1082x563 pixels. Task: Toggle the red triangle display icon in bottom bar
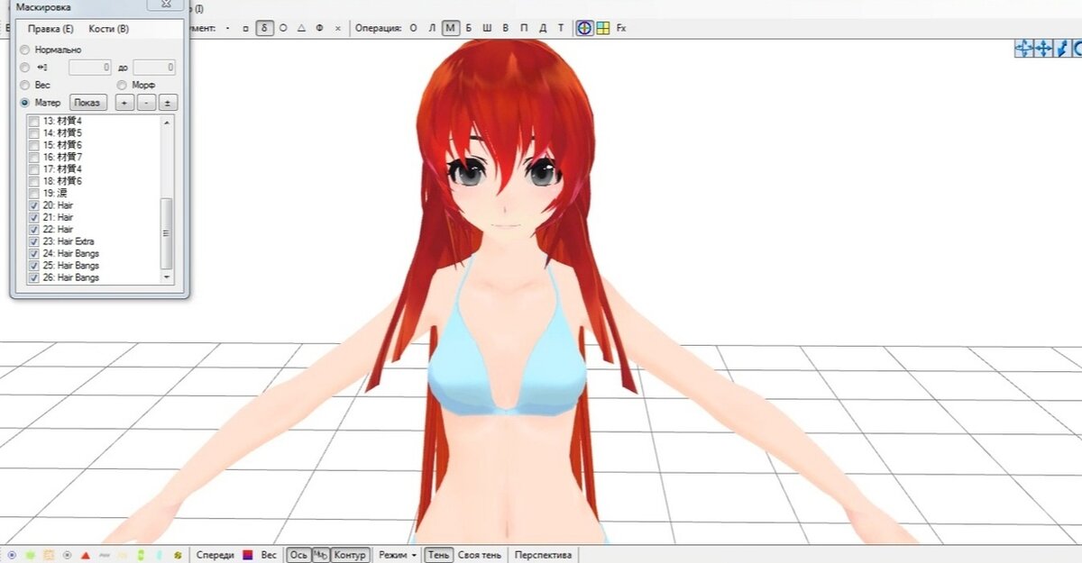pos(86,555)
